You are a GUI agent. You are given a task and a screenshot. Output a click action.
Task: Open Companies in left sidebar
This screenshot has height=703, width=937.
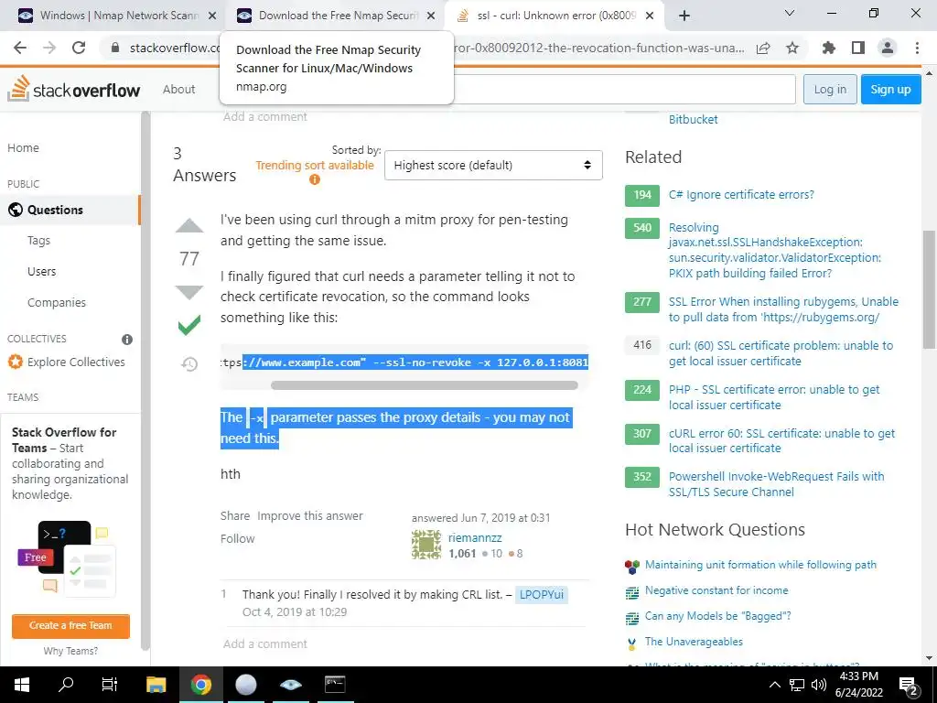tap(57, 302)
